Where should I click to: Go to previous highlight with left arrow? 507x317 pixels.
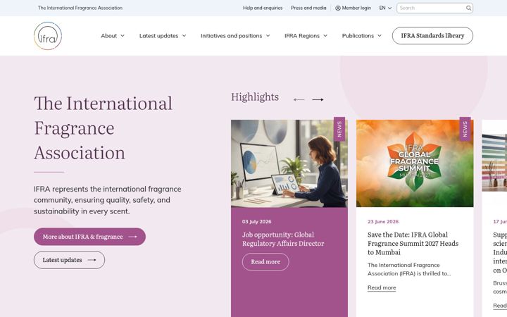tap(299, 99)
